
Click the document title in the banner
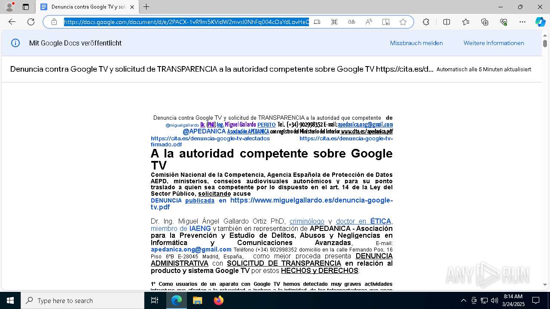[222, 69]
